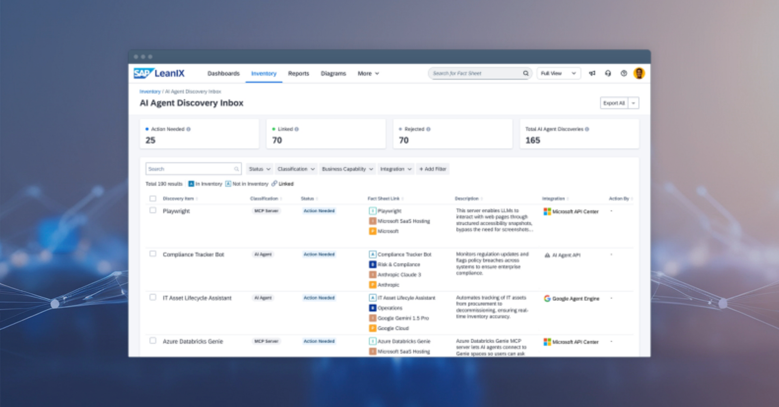The height and width of the screenshot is (407, 779).
Task: Check the Playwright row checkbox
Action: click(153, 210)
